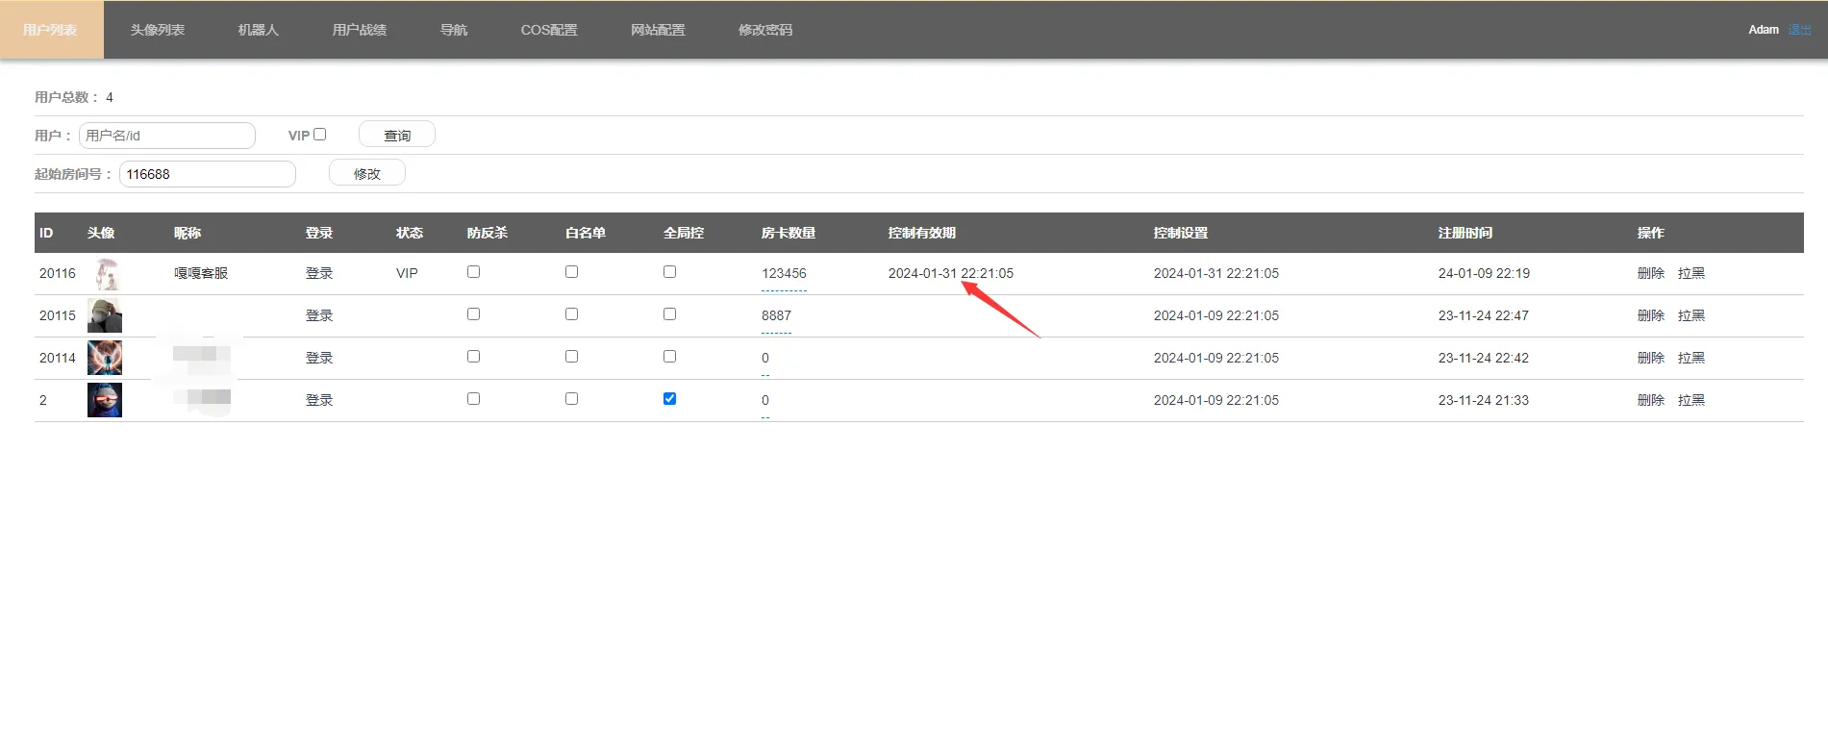The height and width of the screenshot is (751, 1828).
Task: Click 删除 link for user 20116
Action: pyautogui.click(x=1650, y=273)
